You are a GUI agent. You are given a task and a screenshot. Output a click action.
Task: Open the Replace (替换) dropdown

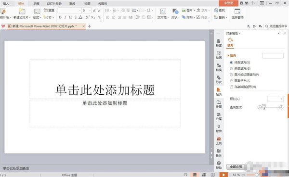click(221, 17)
